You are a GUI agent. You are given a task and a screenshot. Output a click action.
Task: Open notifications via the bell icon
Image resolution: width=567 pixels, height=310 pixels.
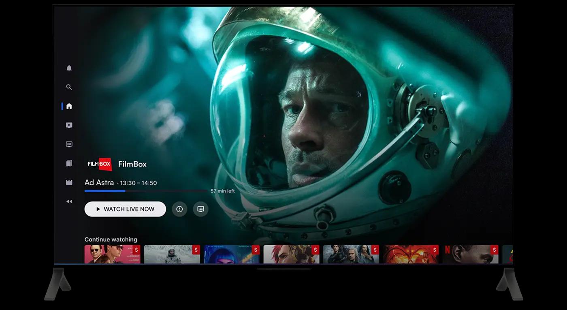(x=69, y=68)
